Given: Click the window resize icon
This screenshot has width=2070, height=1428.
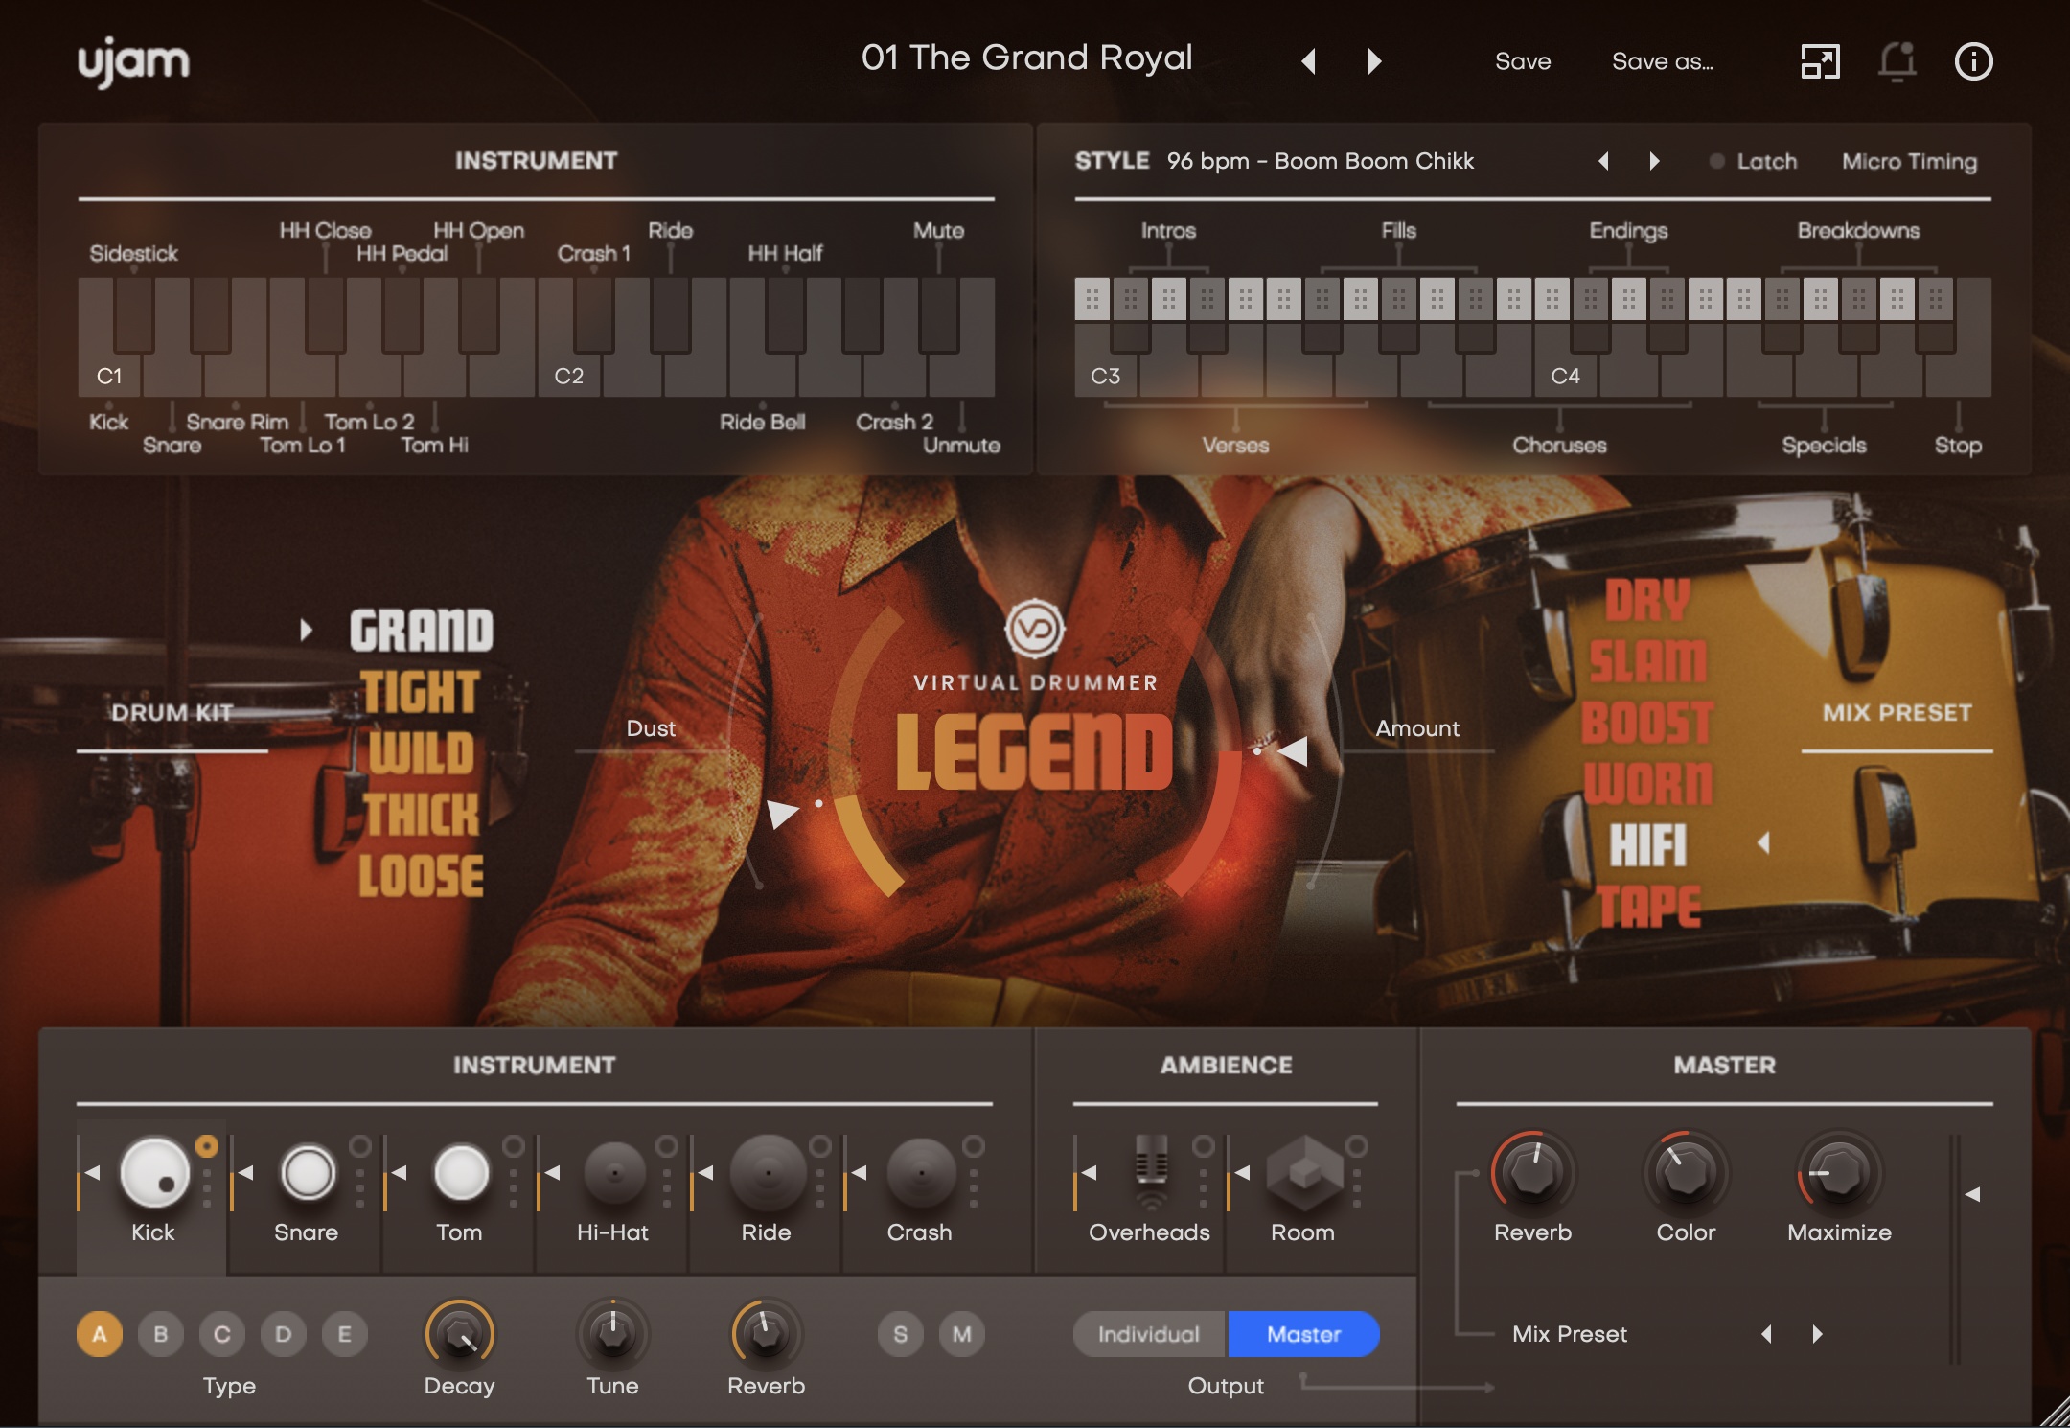Looking at the screenshot, I should 1819,61.
